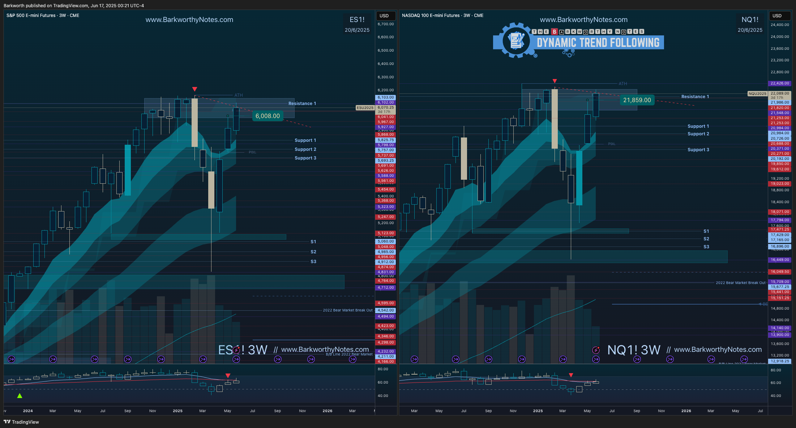Click the S2 label in S&P chart
The image size is (796, 428).
[x=313, y=252]
